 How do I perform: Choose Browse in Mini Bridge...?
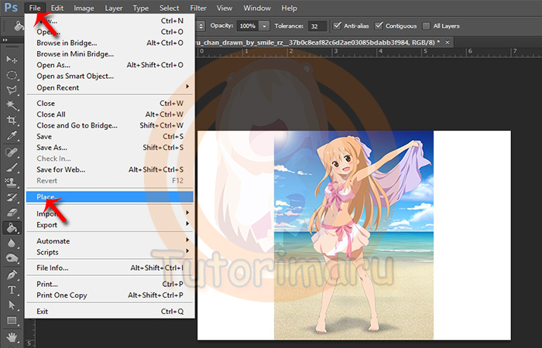(x=110, y=54)
